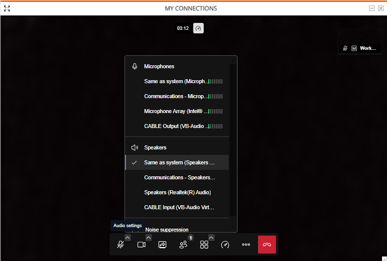Click the MY CONNECTIONS window title
The image size is (387, 261).
coord(191,8)
